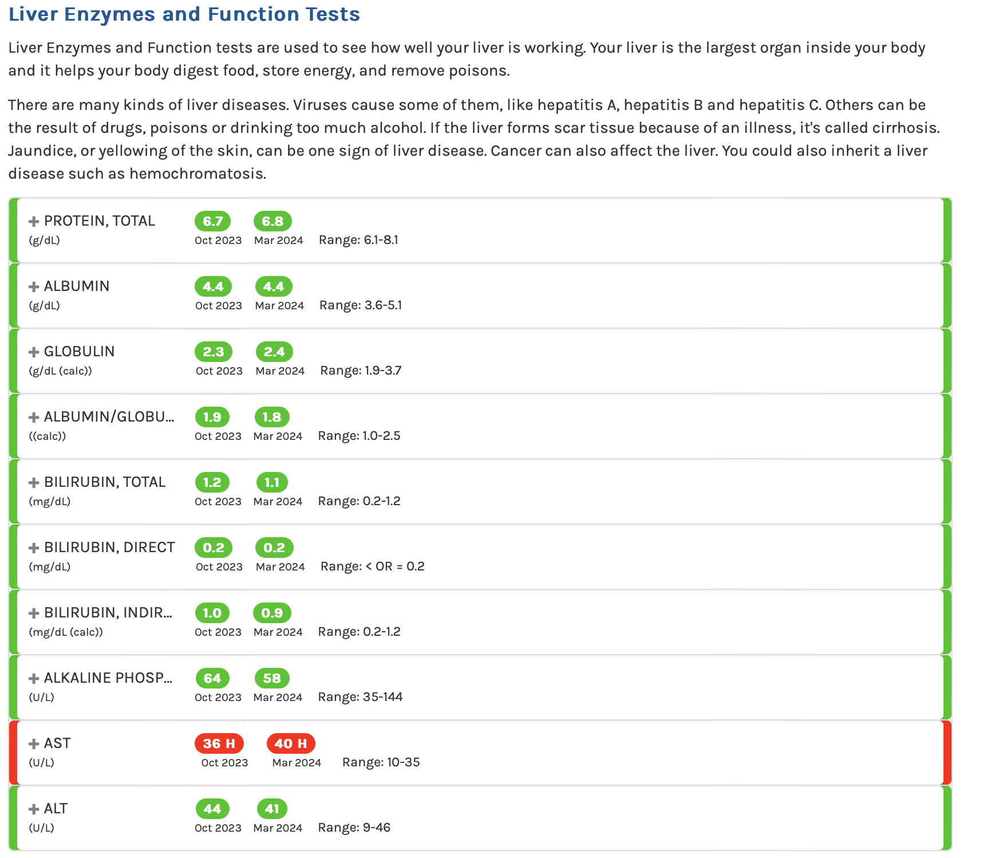Click plus icon beside BILIRUBIN, INDIR...
The height and width of the screenshot is (858, 987).
point(34,613)
